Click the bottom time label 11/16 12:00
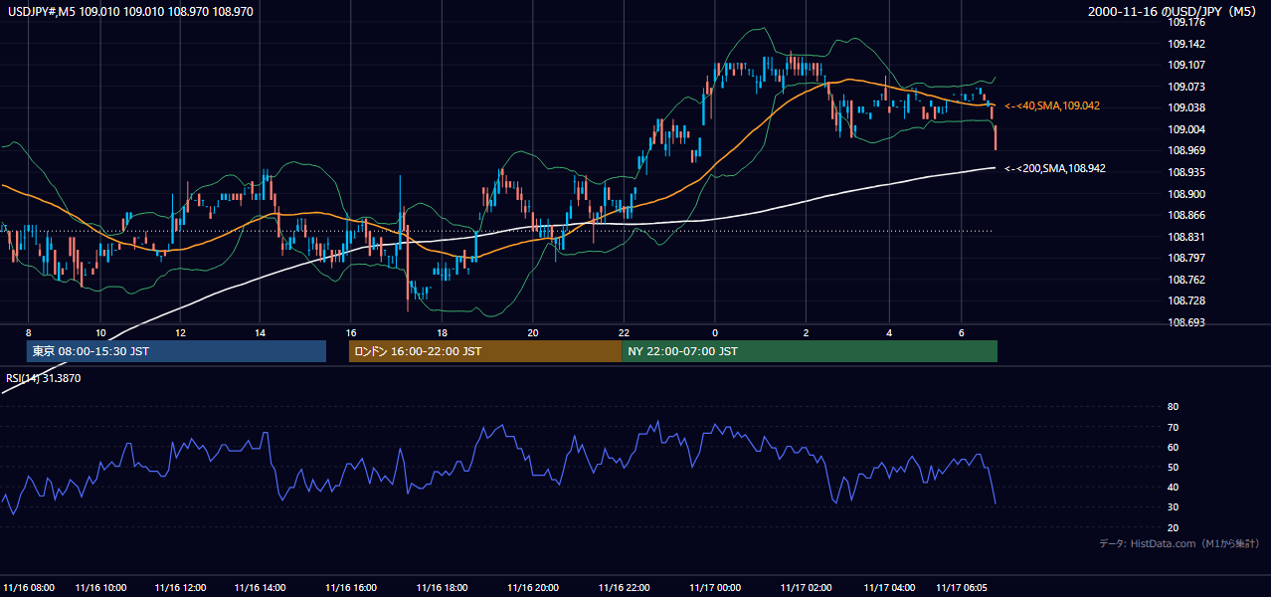1271x597 pixels. pyautogui.click(x=180, y=588)
